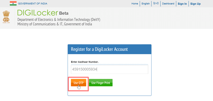This screenshot has width=213, height=101.
Task: Click the Indian flag icon
Action: [x=13, y=3]
